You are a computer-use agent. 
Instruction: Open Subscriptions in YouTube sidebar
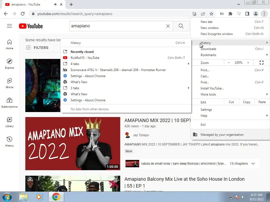pyautogui.click(x=9, y=103)
